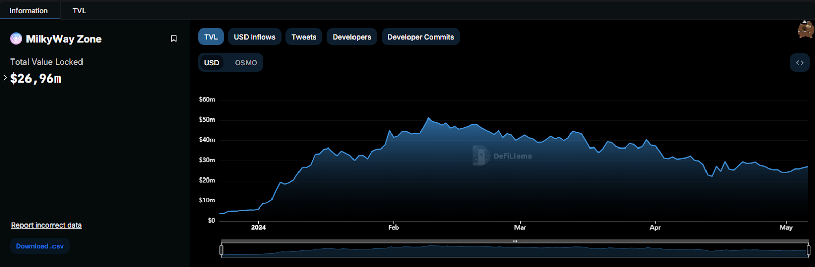815x267 pixels.
Task: Open the embed chart code button
Action: click(x=800, y=63)
